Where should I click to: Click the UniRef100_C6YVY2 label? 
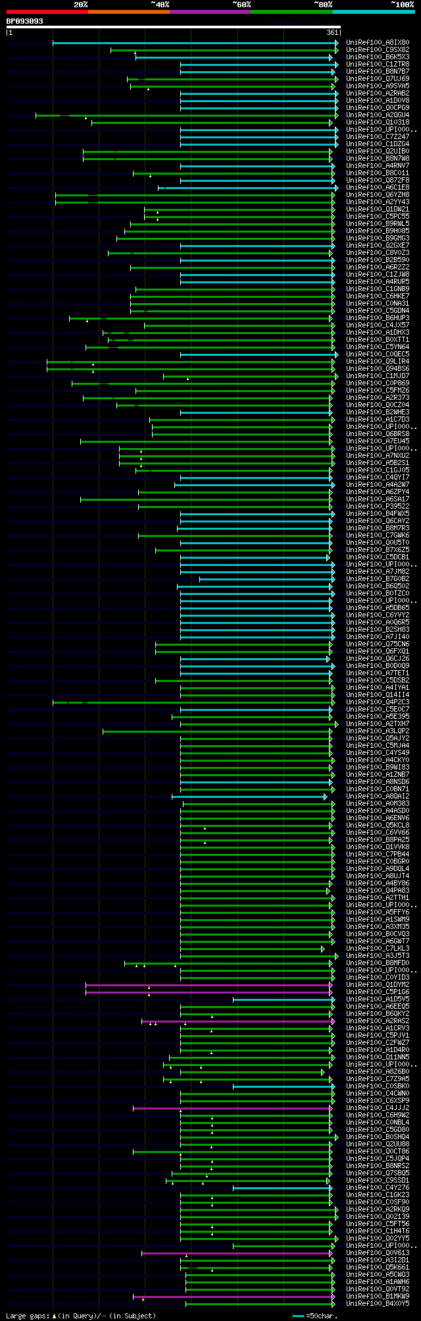click(x=378, y=615)
